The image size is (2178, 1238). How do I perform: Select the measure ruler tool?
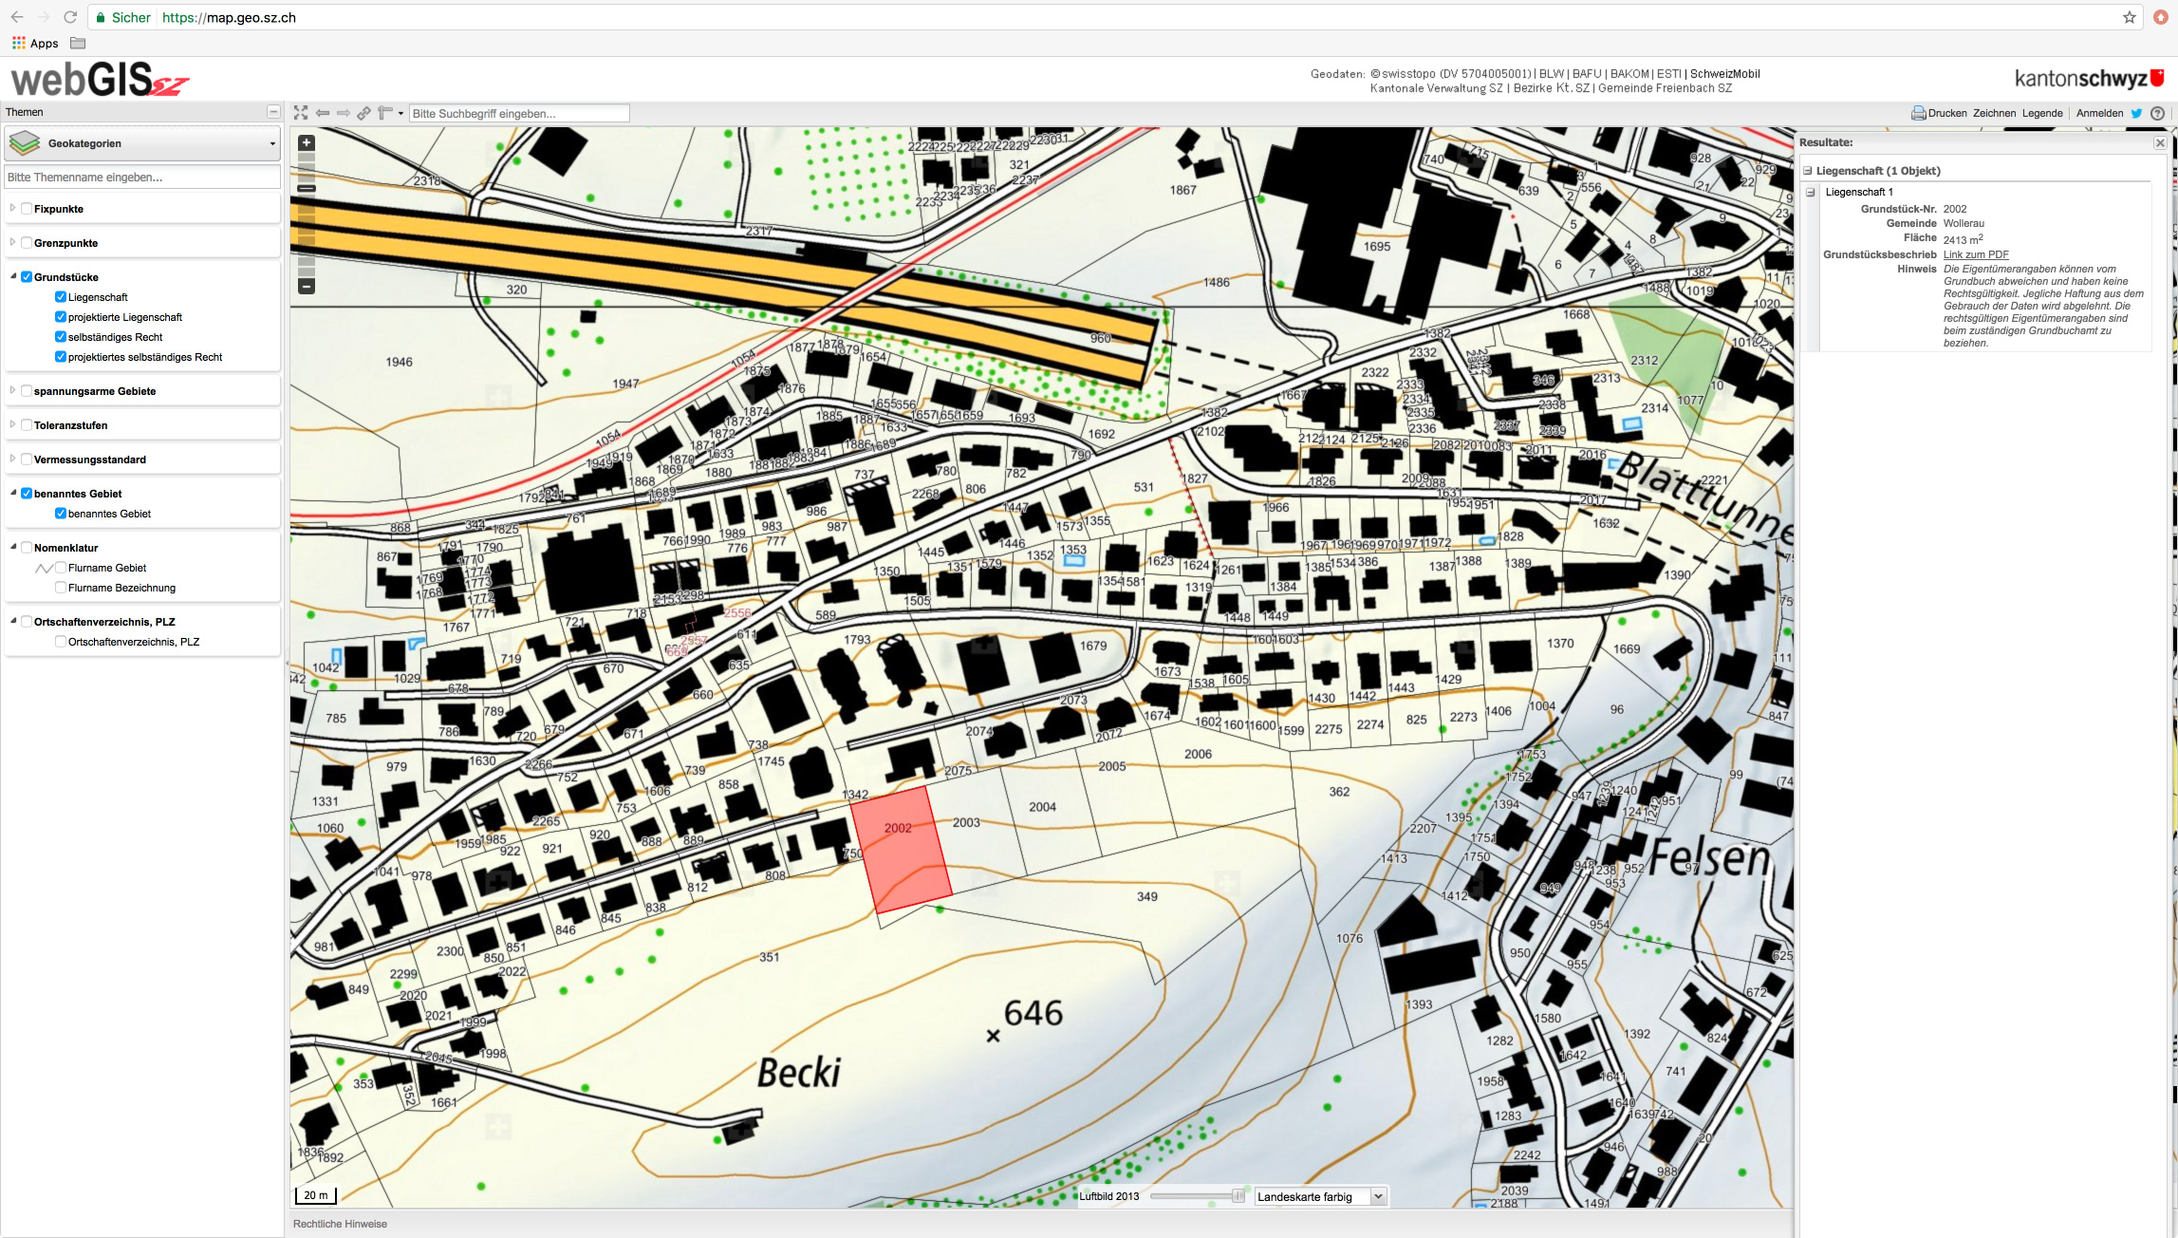384,113
